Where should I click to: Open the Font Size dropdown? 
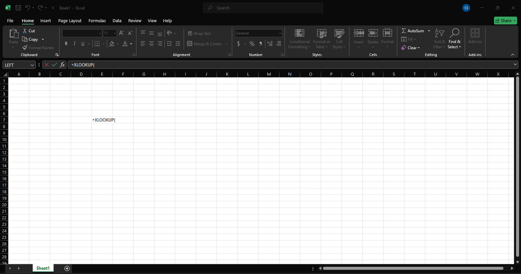coord(114,33)
